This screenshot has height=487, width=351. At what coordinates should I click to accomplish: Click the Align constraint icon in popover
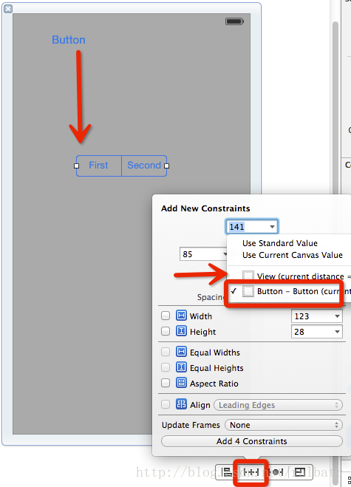(181, 404)
